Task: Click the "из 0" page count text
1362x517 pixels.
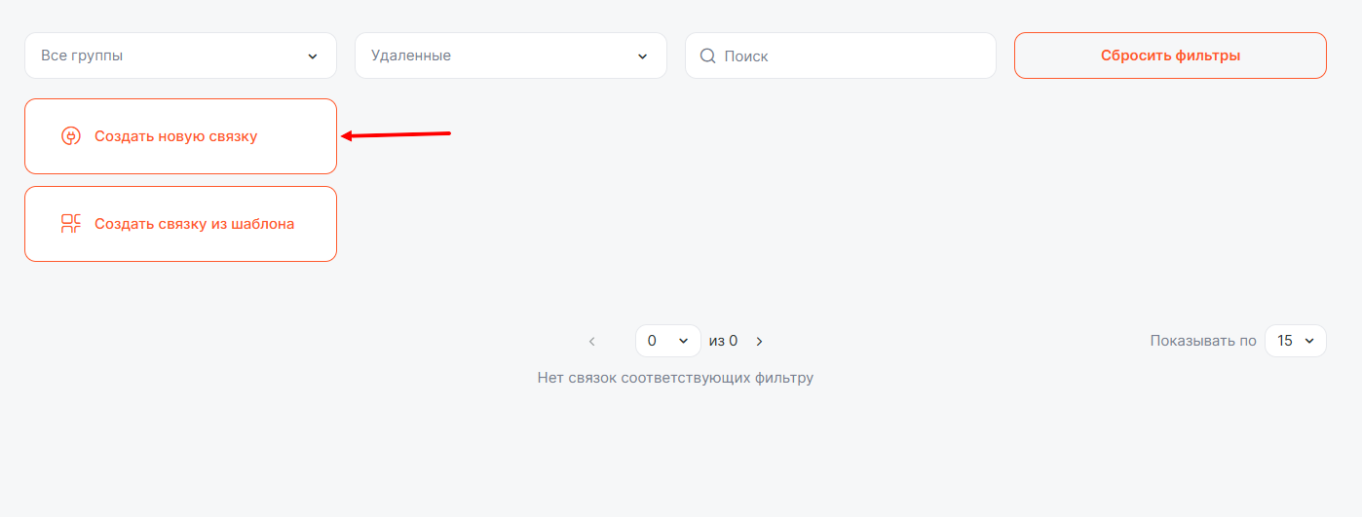Action: click(723, 341)
